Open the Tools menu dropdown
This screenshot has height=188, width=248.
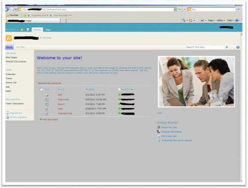coord(230,20)
